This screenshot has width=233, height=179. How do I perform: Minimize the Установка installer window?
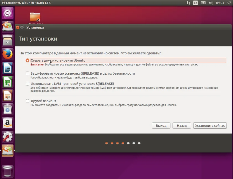[22, 27]
